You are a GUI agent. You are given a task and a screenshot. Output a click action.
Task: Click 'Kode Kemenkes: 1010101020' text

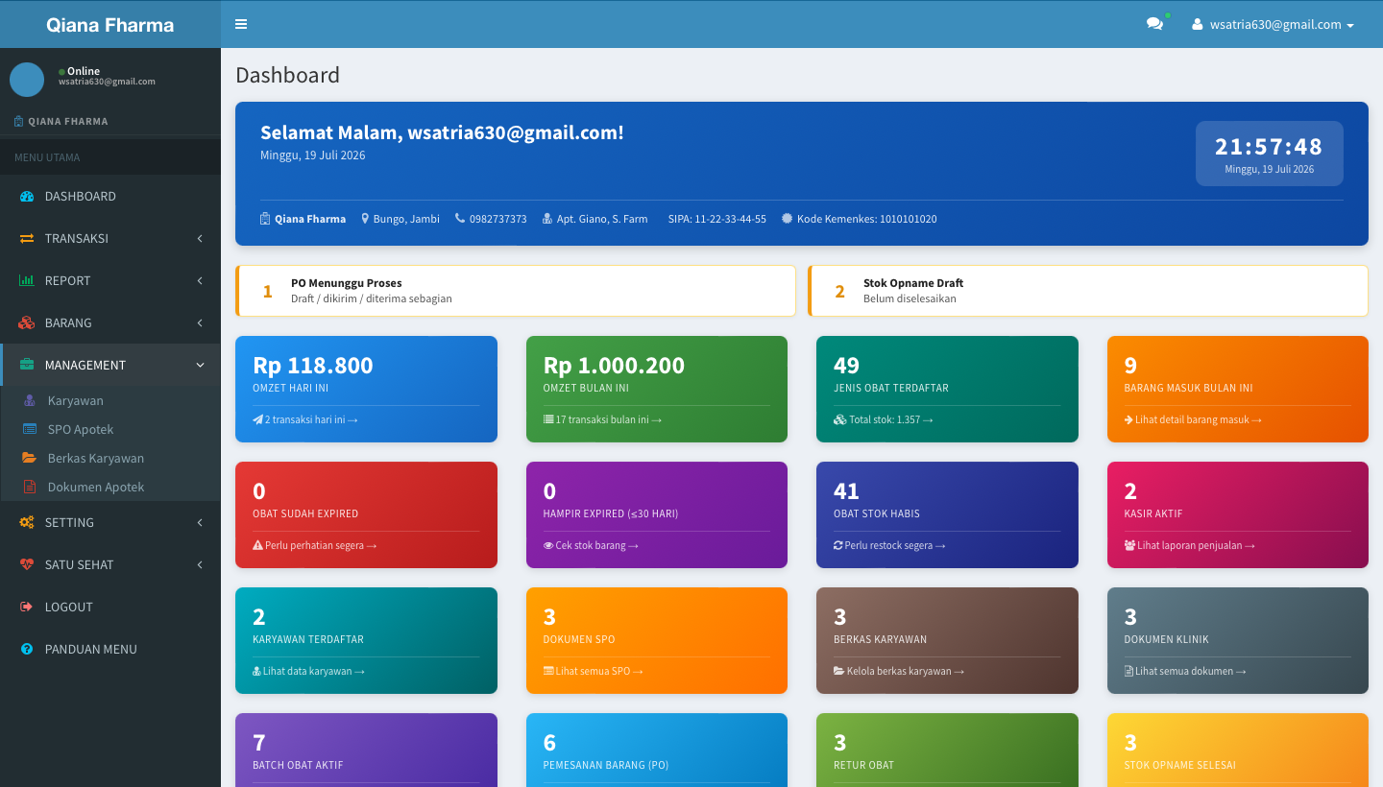[x=866, y=219]
